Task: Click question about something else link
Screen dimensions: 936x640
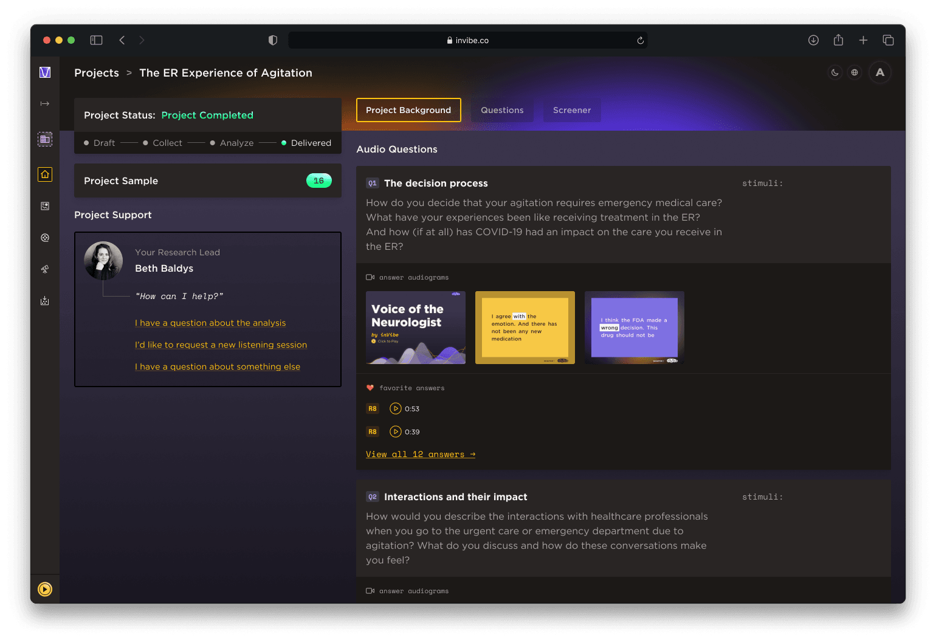Action: click(218, 366)
